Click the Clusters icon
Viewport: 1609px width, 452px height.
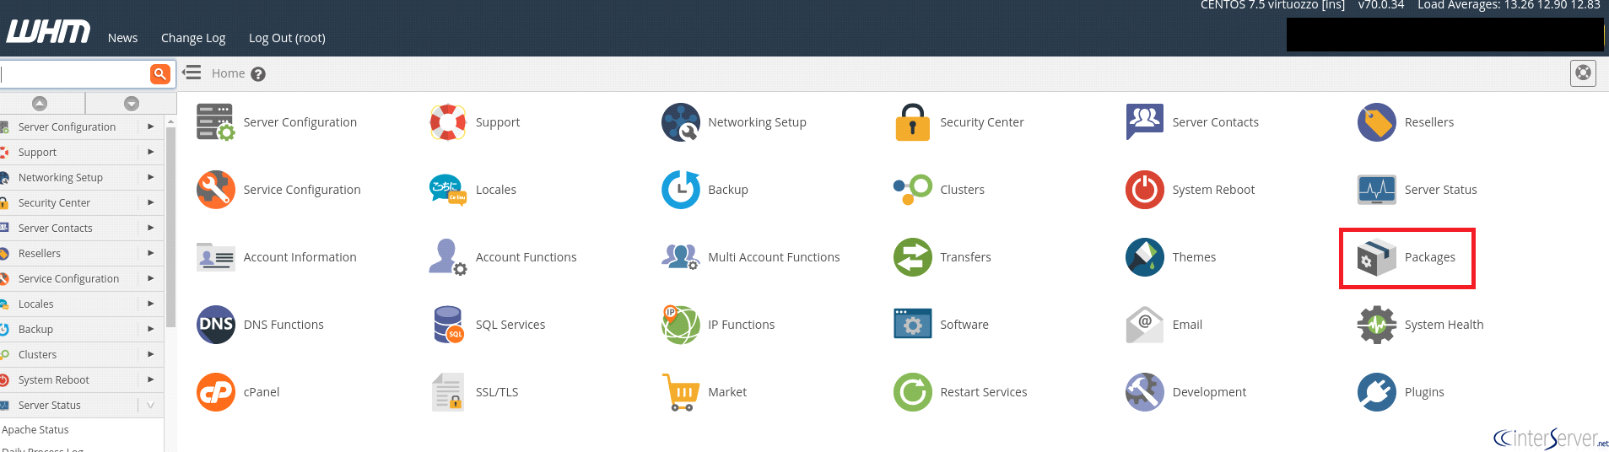point(912,190)
